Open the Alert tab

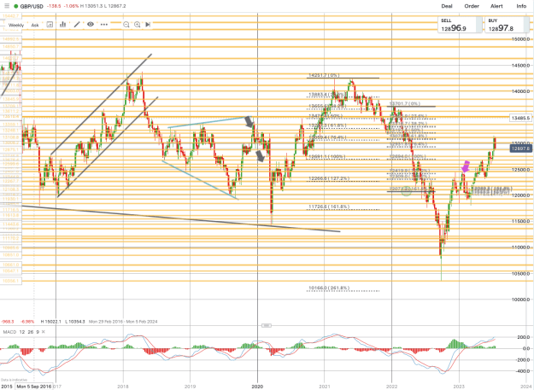pyautogui.click(x=496, y=6)
